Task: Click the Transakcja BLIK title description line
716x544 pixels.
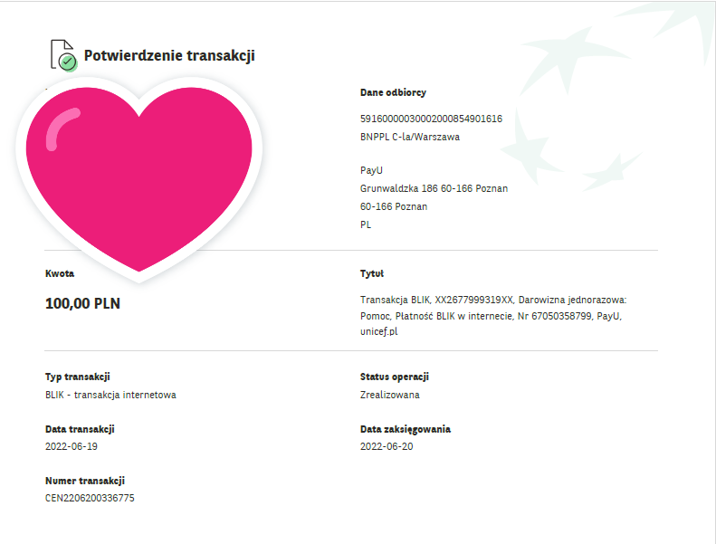Action: click(x=493, y=301)
